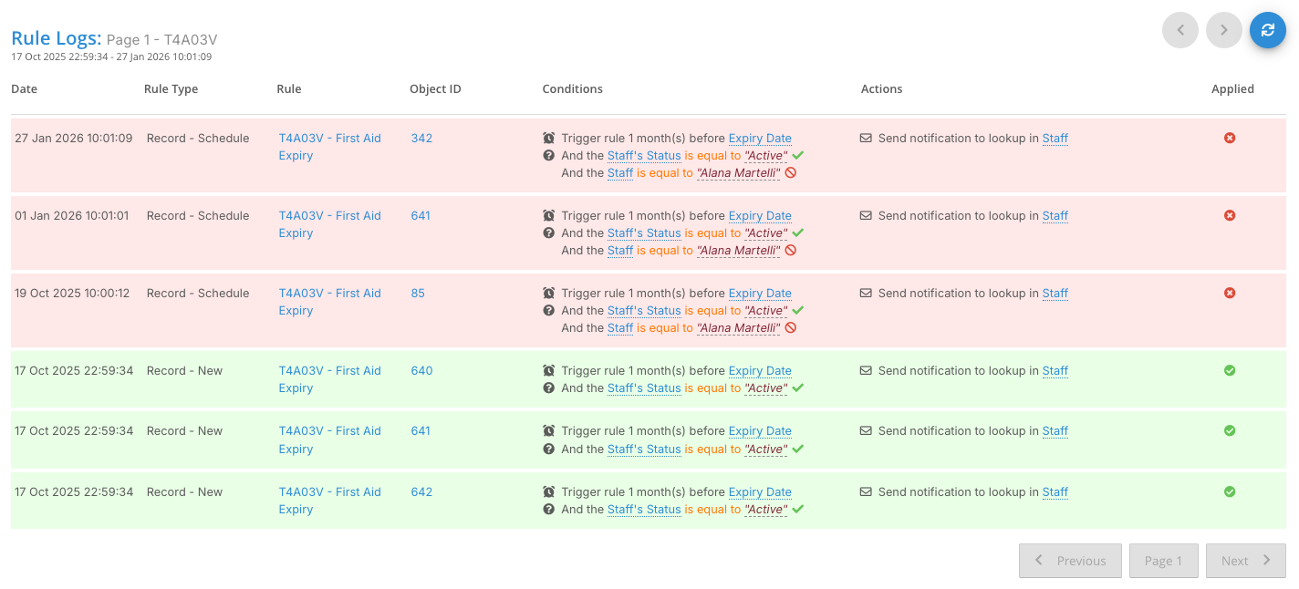
Task: Click Record - Schedule in 01 Jan 2026 row
Action: pos(198,216)
